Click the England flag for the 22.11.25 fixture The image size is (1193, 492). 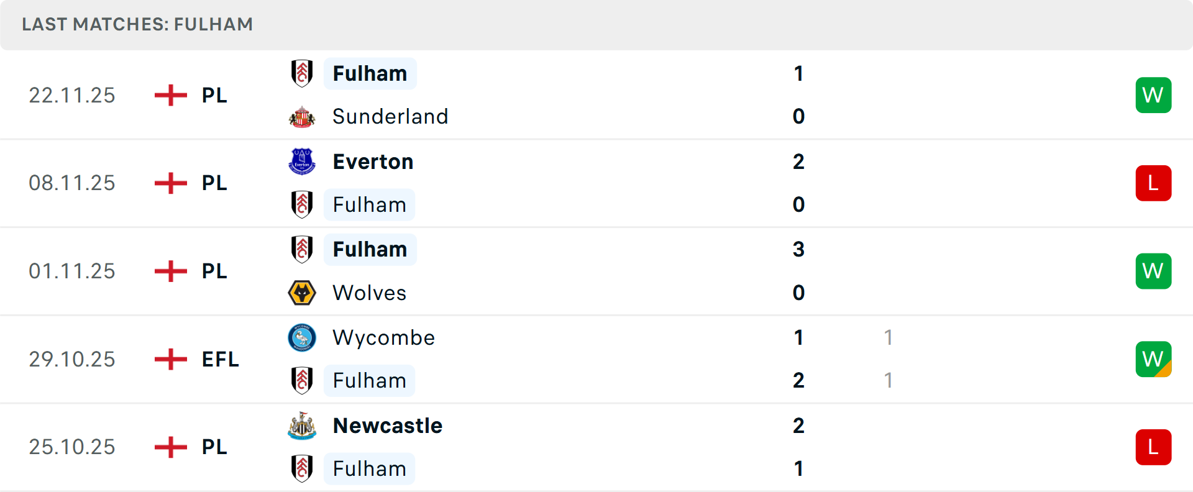coord(170,95)
